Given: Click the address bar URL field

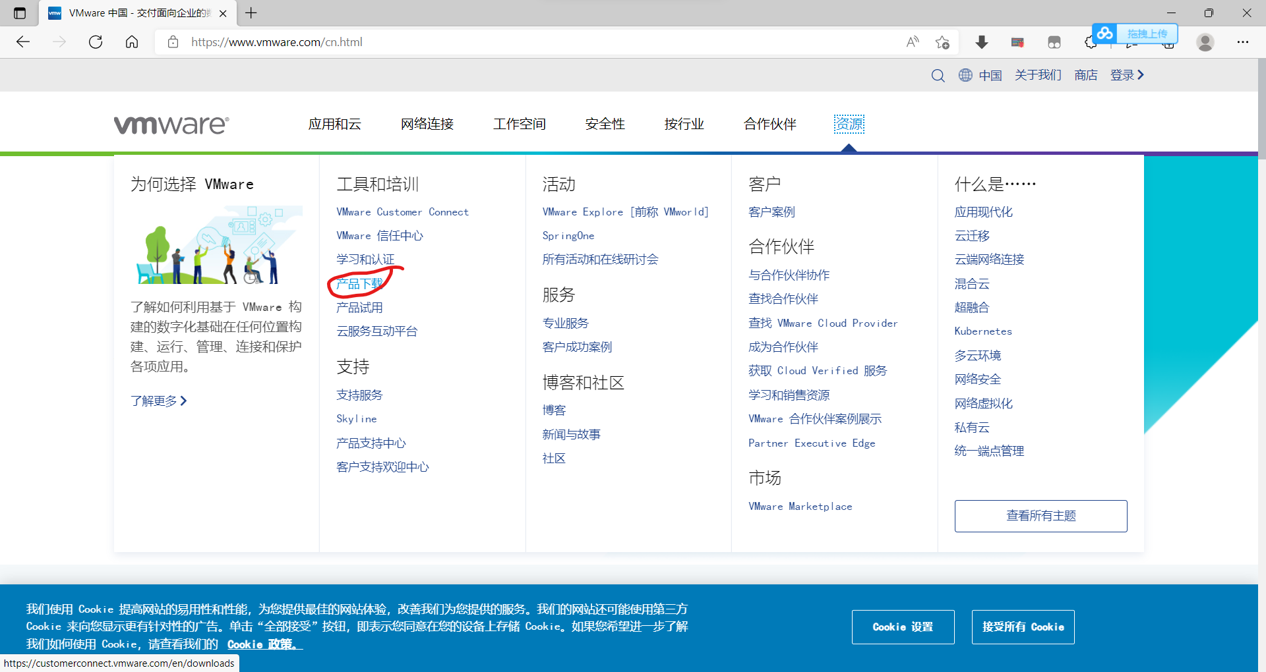Looking at the screenshot, I should pos(527,42).
